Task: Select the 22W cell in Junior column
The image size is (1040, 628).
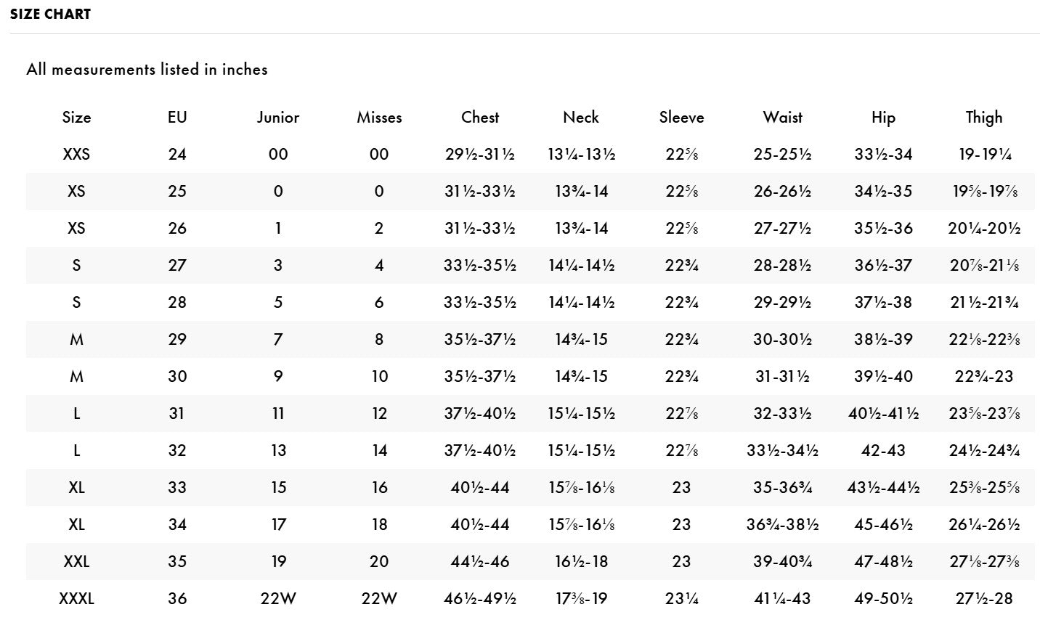Action: point(278,599)
